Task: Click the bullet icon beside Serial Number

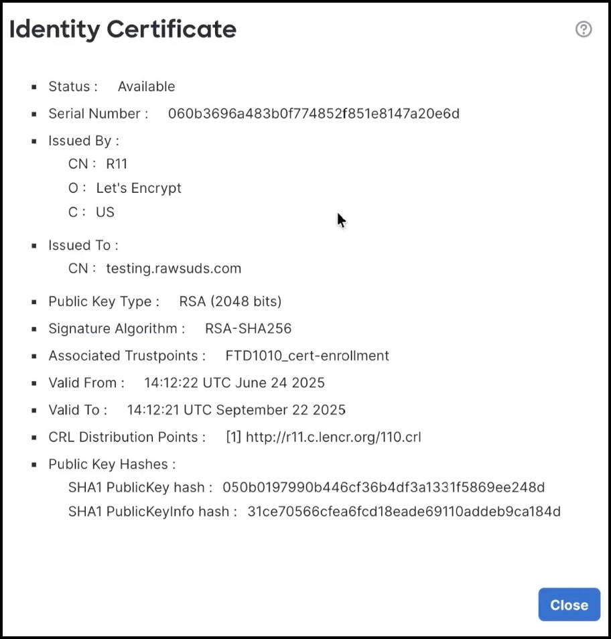Action: [35, 113]
